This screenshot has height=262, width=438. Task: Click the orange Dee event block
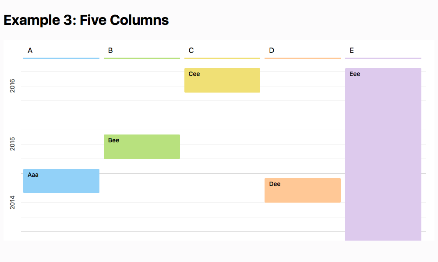303,190
